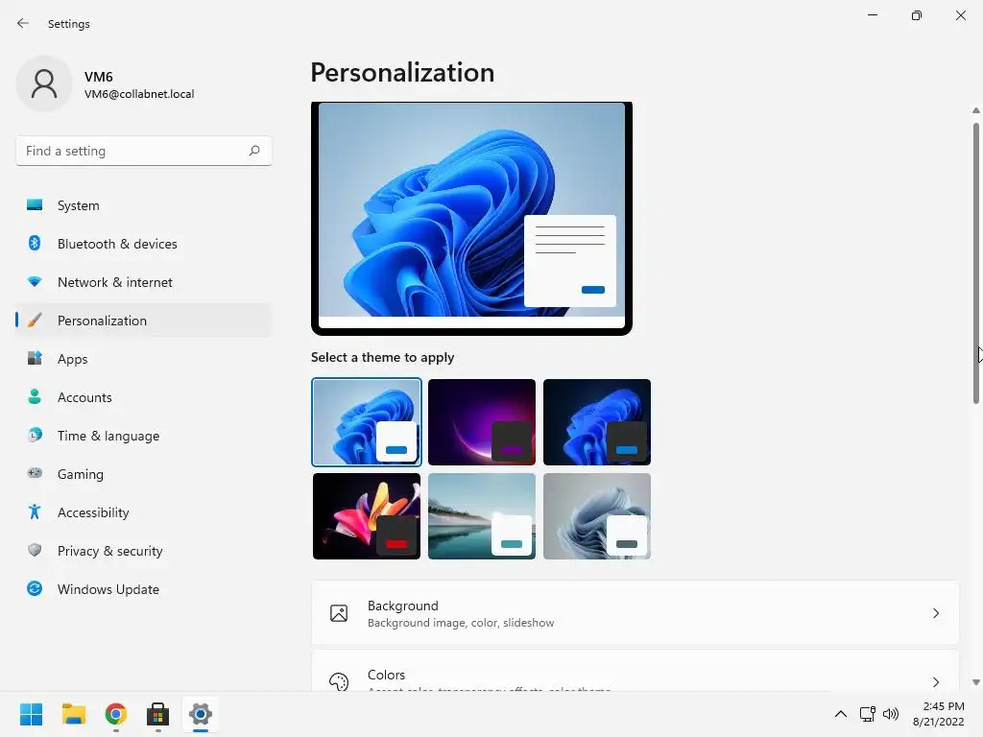Screen dimensions: 983x737
Task: Click the Network wifi icon
Action: pos(35,282)
